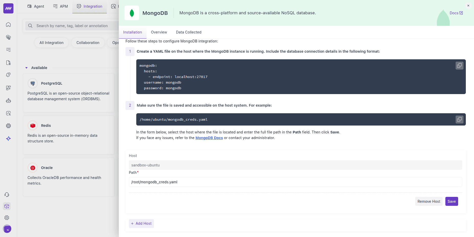Select the All Integration filter chip
474x237 pixels.
(x=51, y=42)
